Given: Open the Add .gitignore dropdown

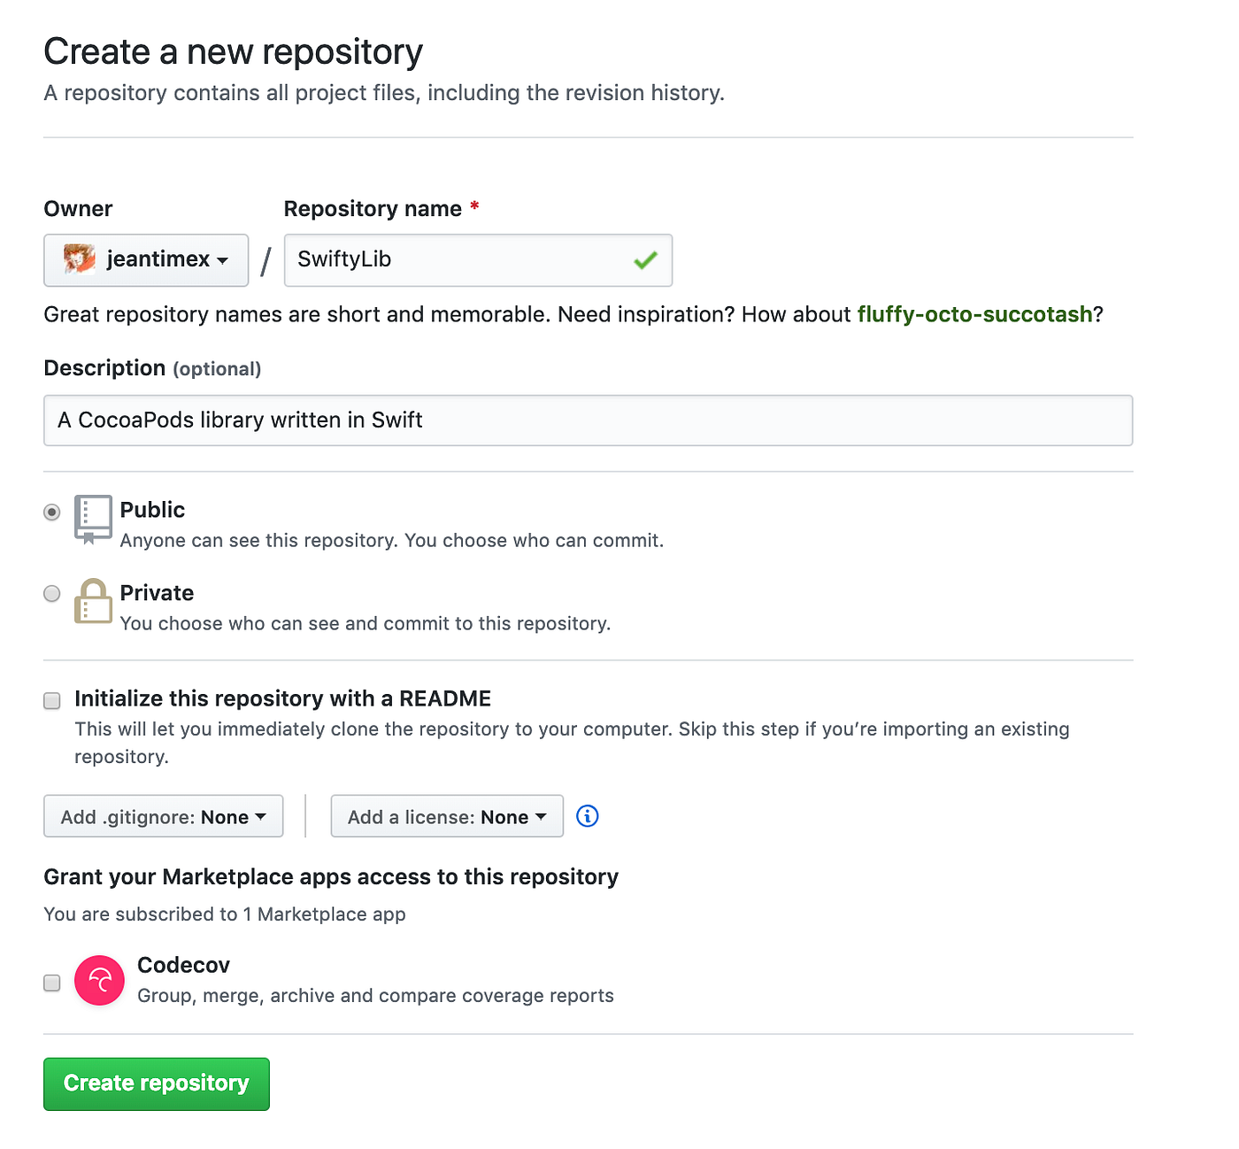Looking at the screenshot, I should pyautogui.click(x=163, y=816).
